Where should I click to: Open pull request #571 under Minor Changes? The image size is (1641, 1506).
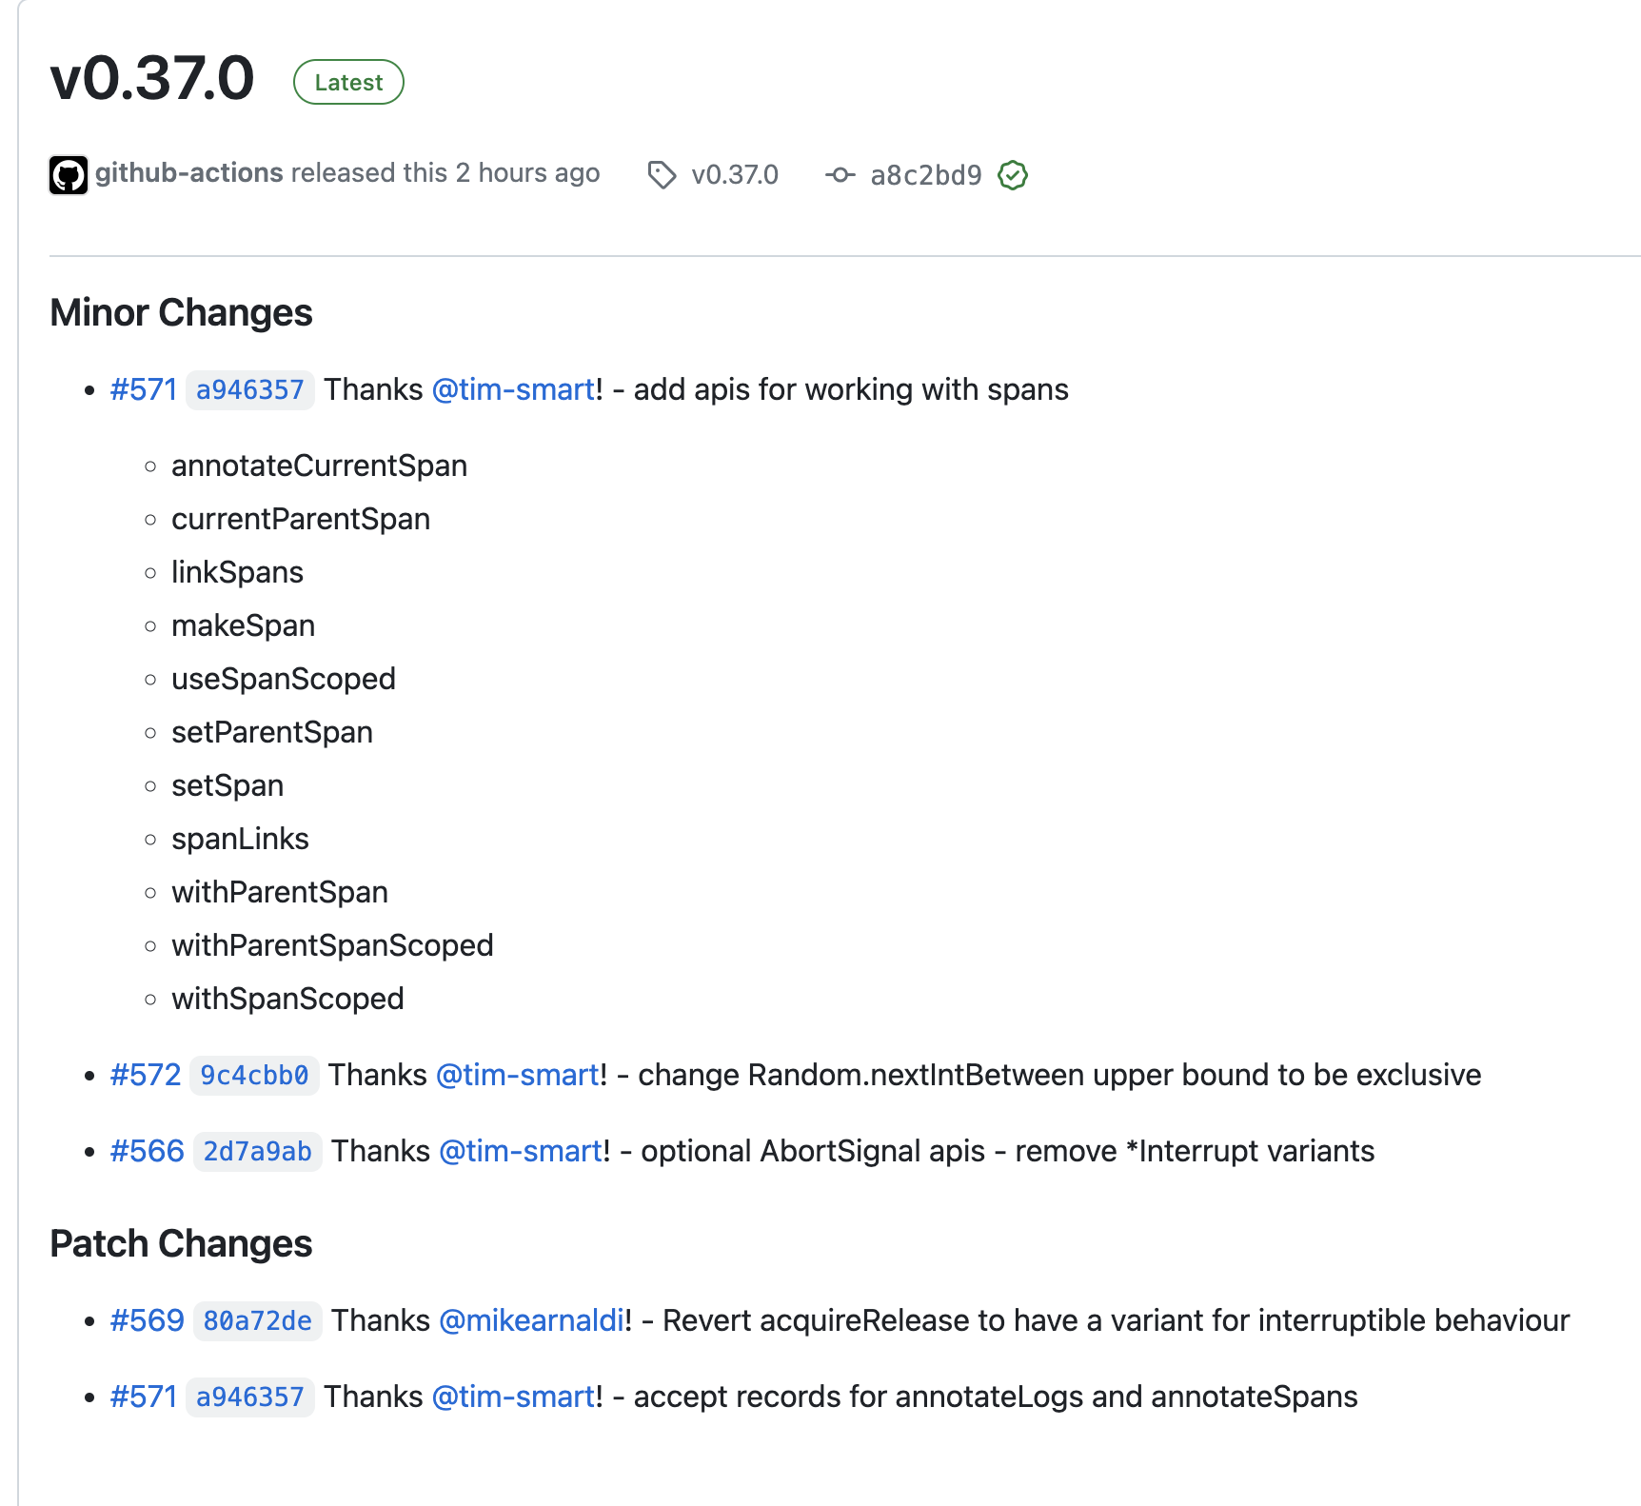tap(144, 390)
